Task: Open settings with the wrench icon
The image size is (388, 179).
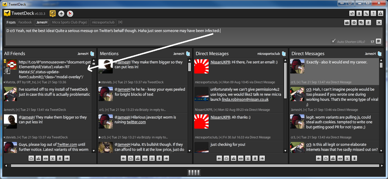Action: 366,13
